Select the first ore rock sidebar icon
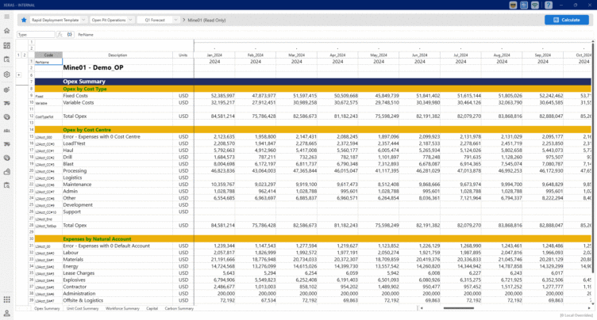 click(7, 117)
